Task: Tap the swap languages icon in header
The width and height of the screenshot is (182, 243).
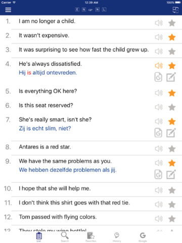Action: pos(175,10)
